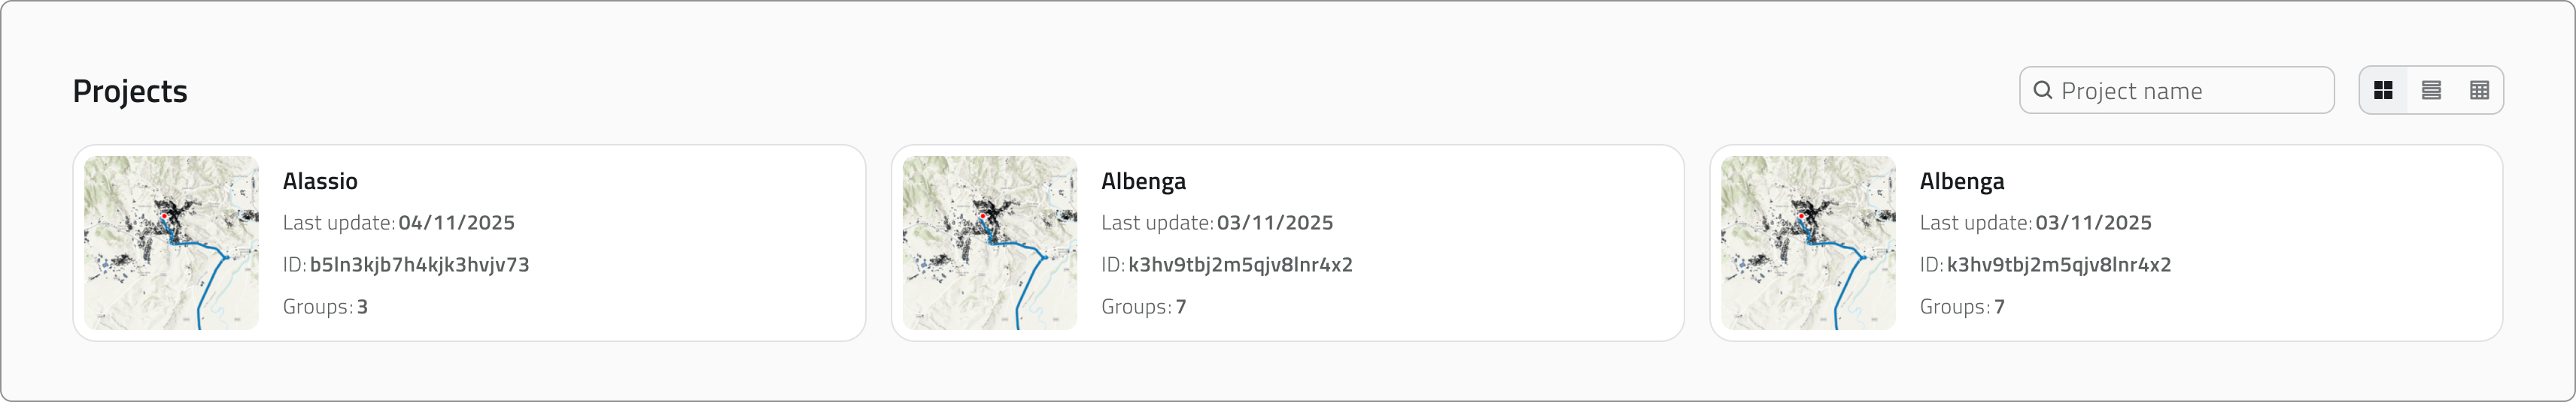This screenshot has height=402, width=2576.
Task: Switch to grid view layout
Action: (x=2383, y=91)
